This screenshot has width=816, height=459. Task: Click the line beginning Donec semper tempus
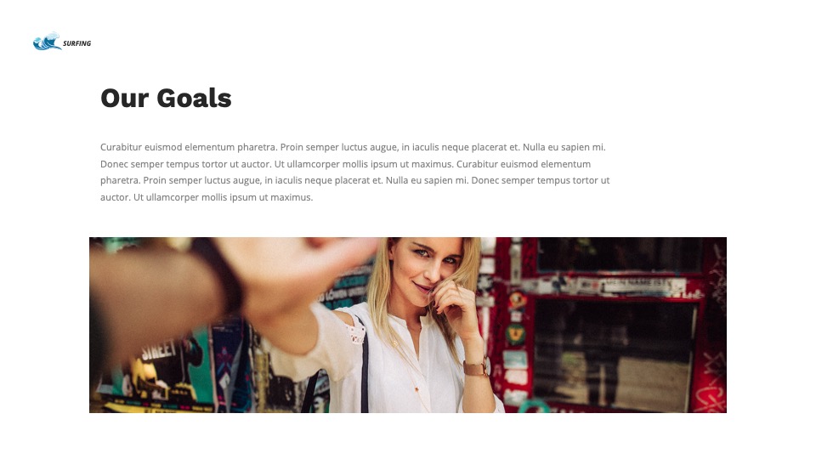click(346, 164)
